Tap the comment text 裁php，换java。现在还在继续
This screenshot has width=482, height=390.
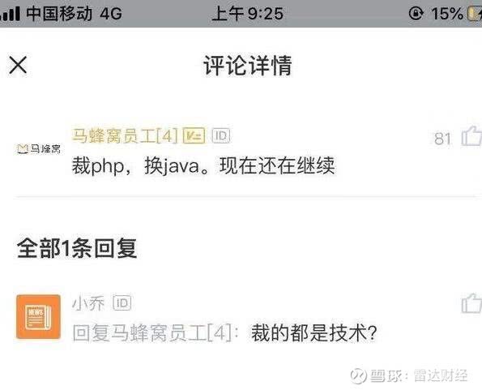coord(203,166)
